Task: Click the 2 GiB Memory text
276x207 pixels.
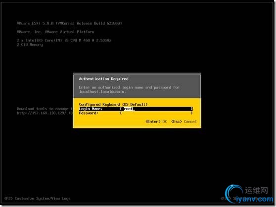Action: [30, 44]
